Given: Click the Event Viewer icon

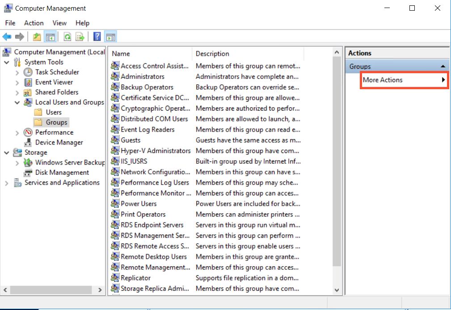Looking at the screenshot, I should [x=28, y=83].
